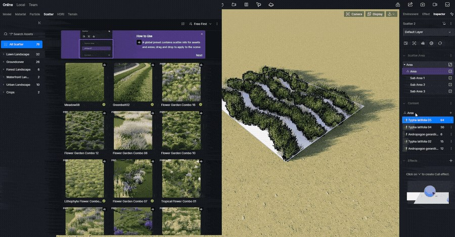Select the Urban Landscape category
Viewport: 455px width, 237px height.
pos(21,85)
